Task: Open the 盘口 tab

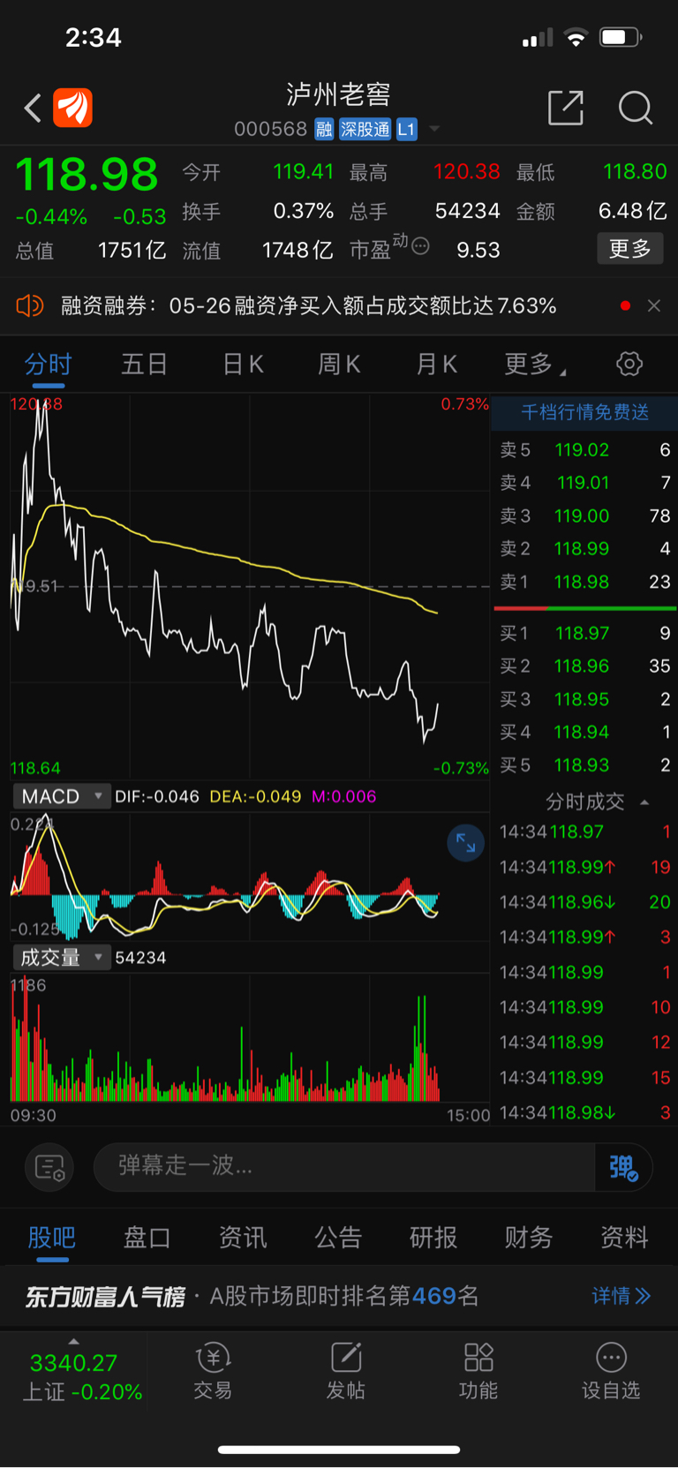Action: (x=147, y=1238)
